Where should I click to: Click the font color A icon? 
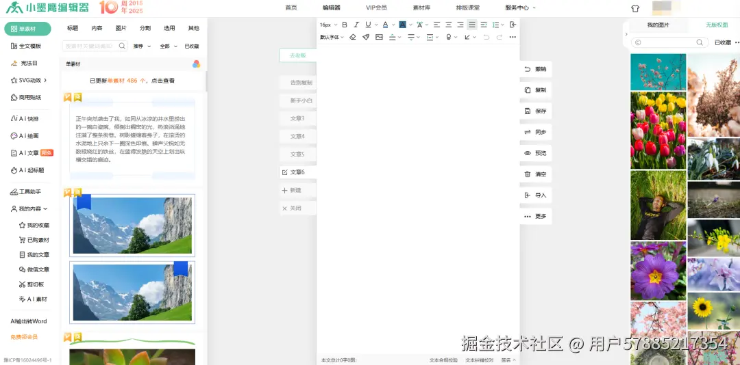(x=385, y=25)
